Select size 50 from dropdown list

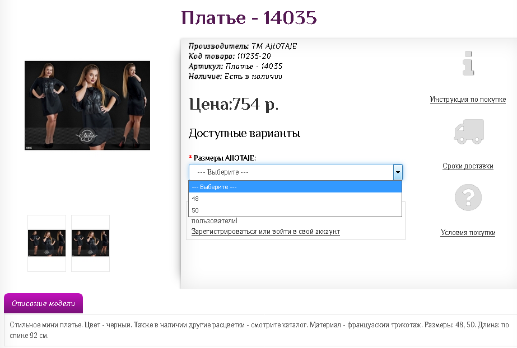295,210
